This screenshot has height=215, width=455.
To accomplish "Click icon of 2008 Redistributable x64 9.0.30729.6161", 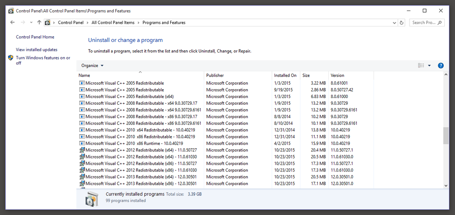I will click(x=82, y=110).
